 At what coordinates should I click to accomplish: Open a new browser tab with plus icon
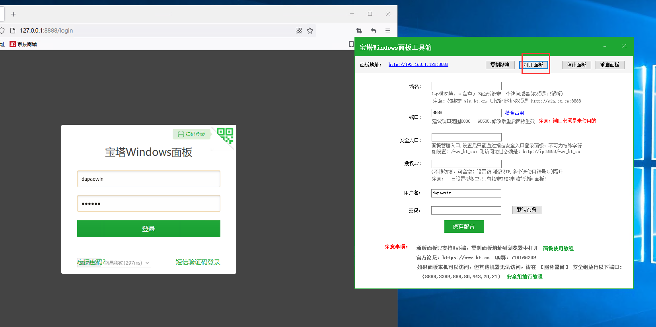point(13,14)
